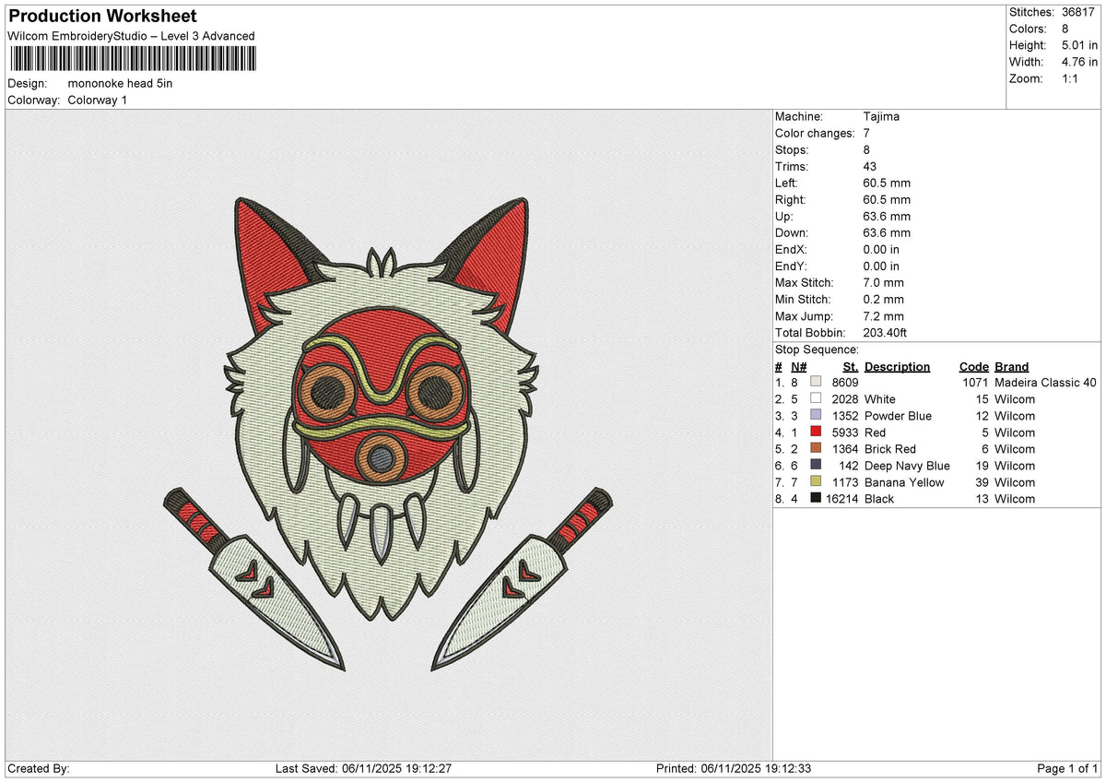Select the Right extent value 60.5 mm
The height and width of the screenshot is (782, 1106).
pyautogui.click(x=887, y=200)
